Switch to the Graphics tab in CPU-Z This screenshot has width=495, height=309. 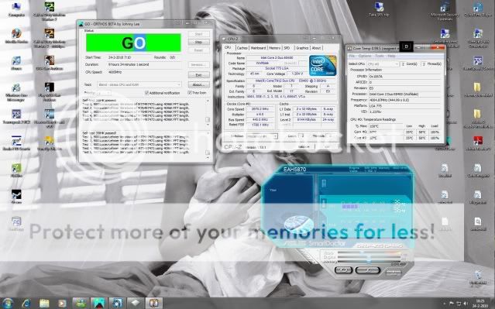[x=302, y=48]
